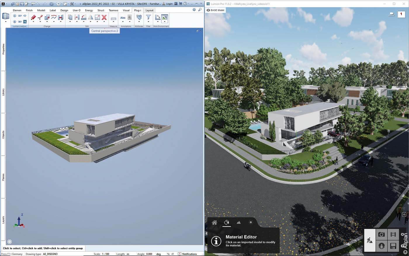Expand the dropdown under the Filter funnel

point(148,22)
